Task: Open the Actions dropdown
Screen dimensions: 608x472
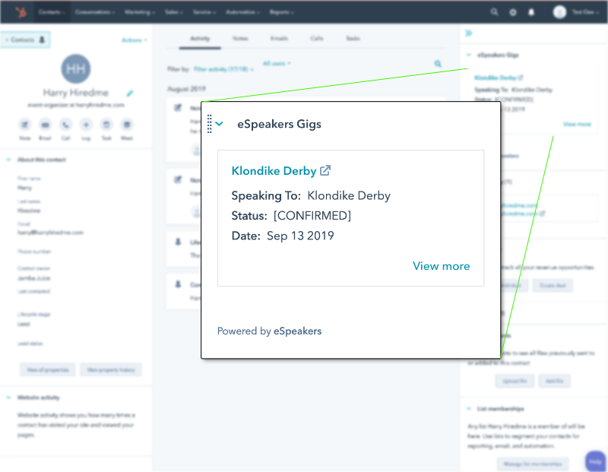Action: pyautogui.click(x=135, y=40)
